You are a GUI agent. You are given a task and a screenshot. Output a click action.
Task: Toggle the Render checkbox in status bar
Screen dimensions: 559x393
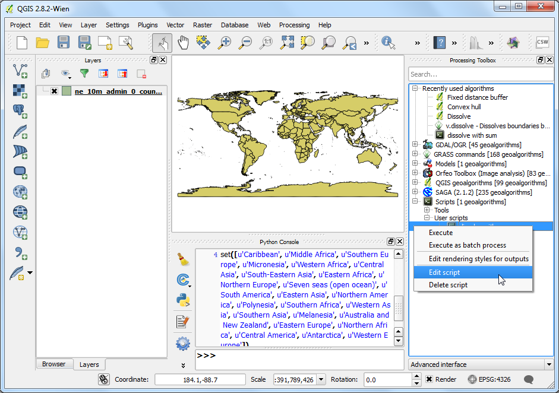[x=429, y=379]
